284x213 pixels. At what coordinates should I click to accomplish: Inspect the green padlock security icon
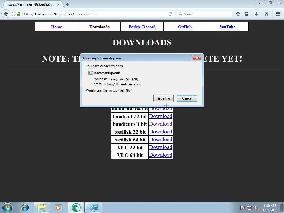click(19, 14)
